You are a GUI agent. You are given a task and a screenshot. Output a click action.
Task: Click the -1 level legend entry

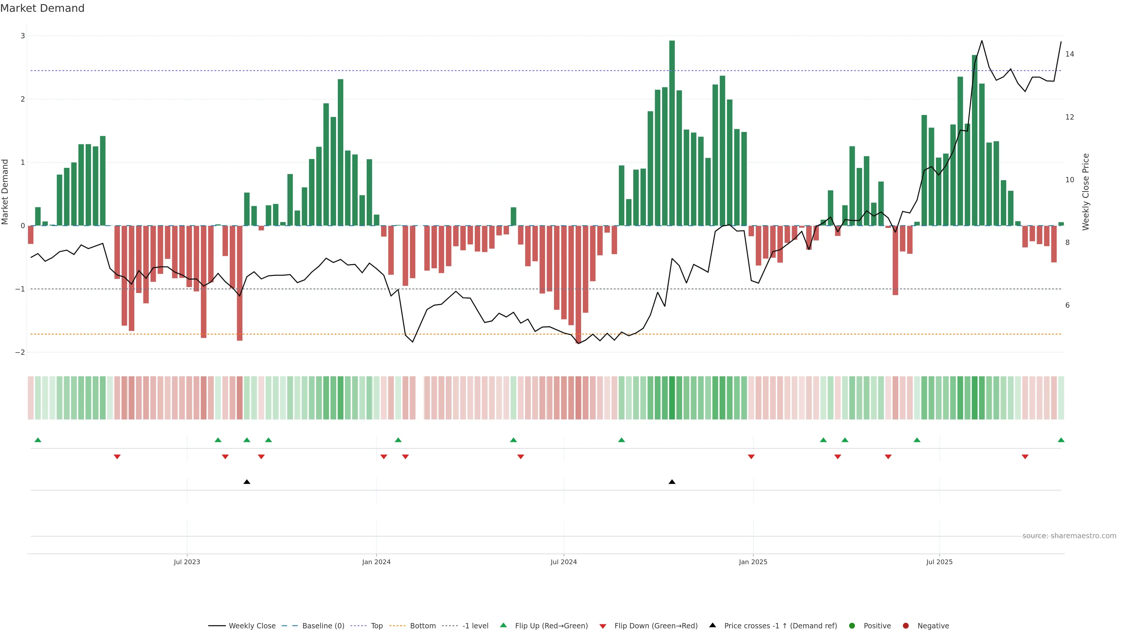475,626
